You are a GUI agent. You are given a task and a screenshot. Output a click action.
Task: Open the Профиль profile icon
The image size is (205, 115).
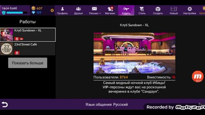(x=62, y=9)
